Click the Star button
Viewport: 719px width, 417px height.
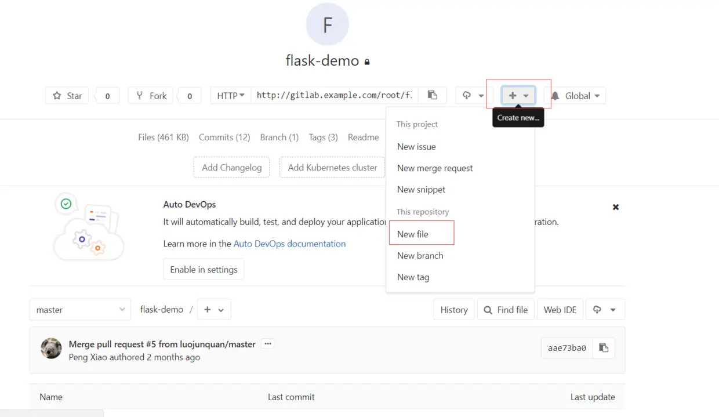[x=67, y=96]
